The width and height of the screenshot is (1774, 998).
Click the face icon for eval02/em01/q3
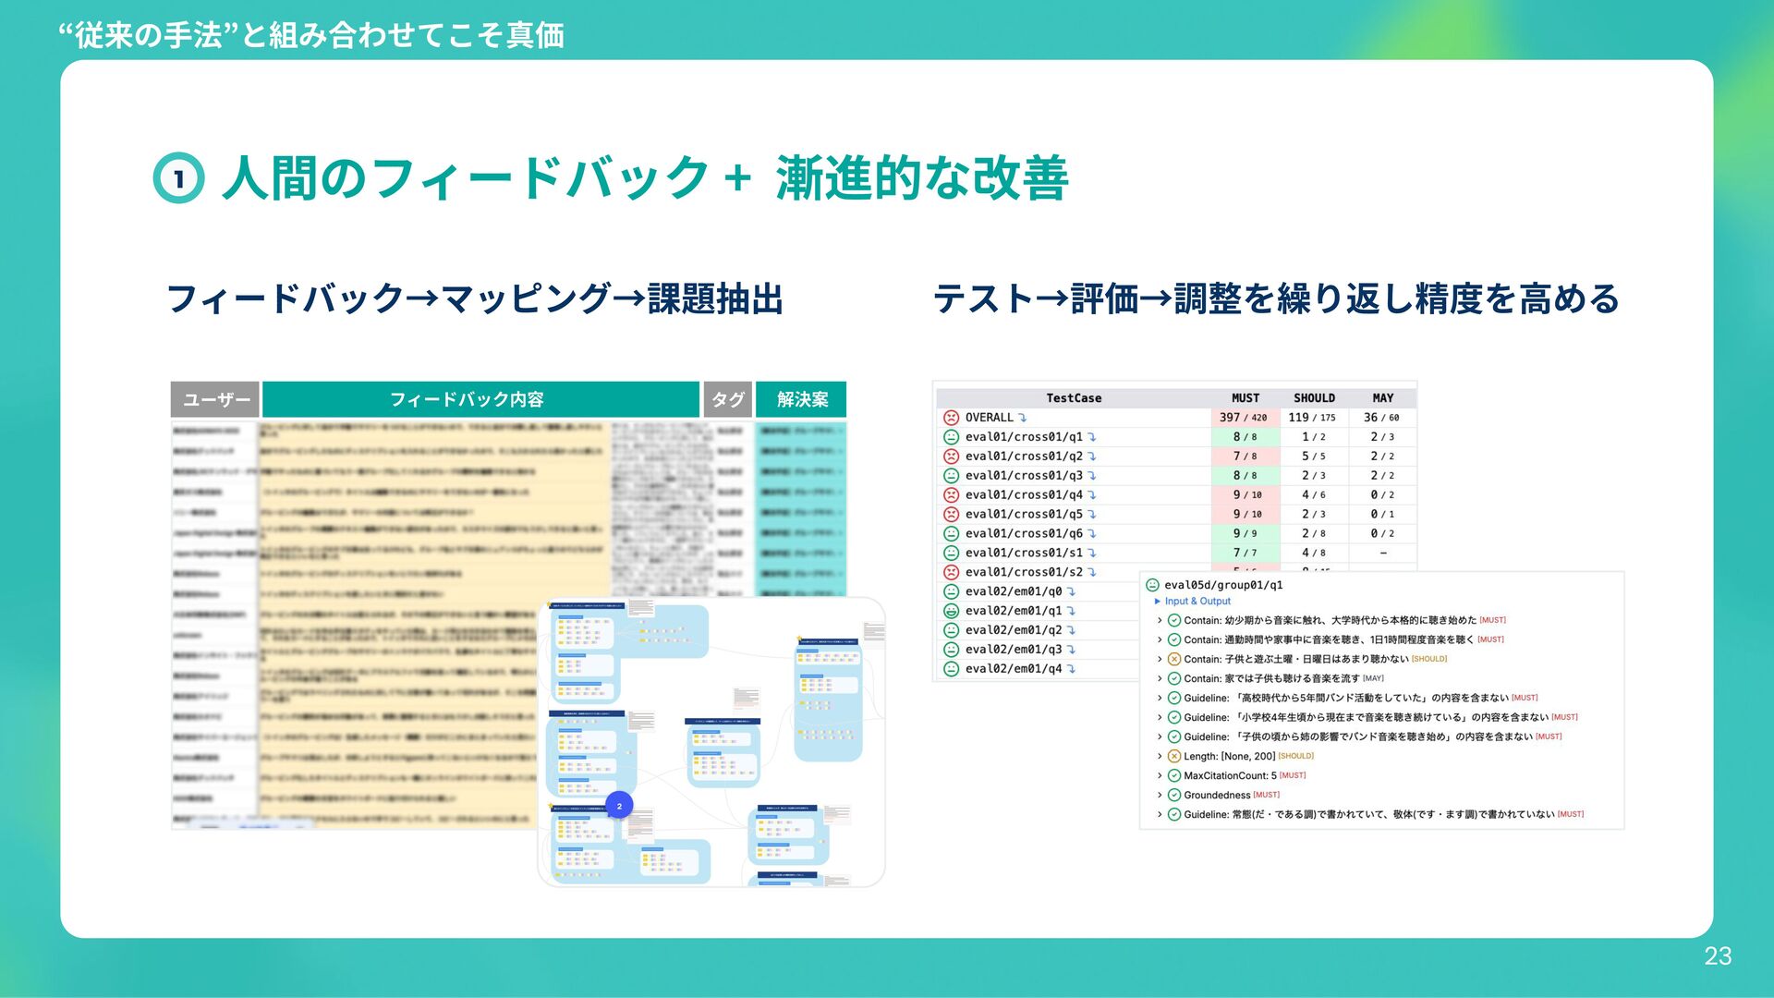(x=951, y=650)
